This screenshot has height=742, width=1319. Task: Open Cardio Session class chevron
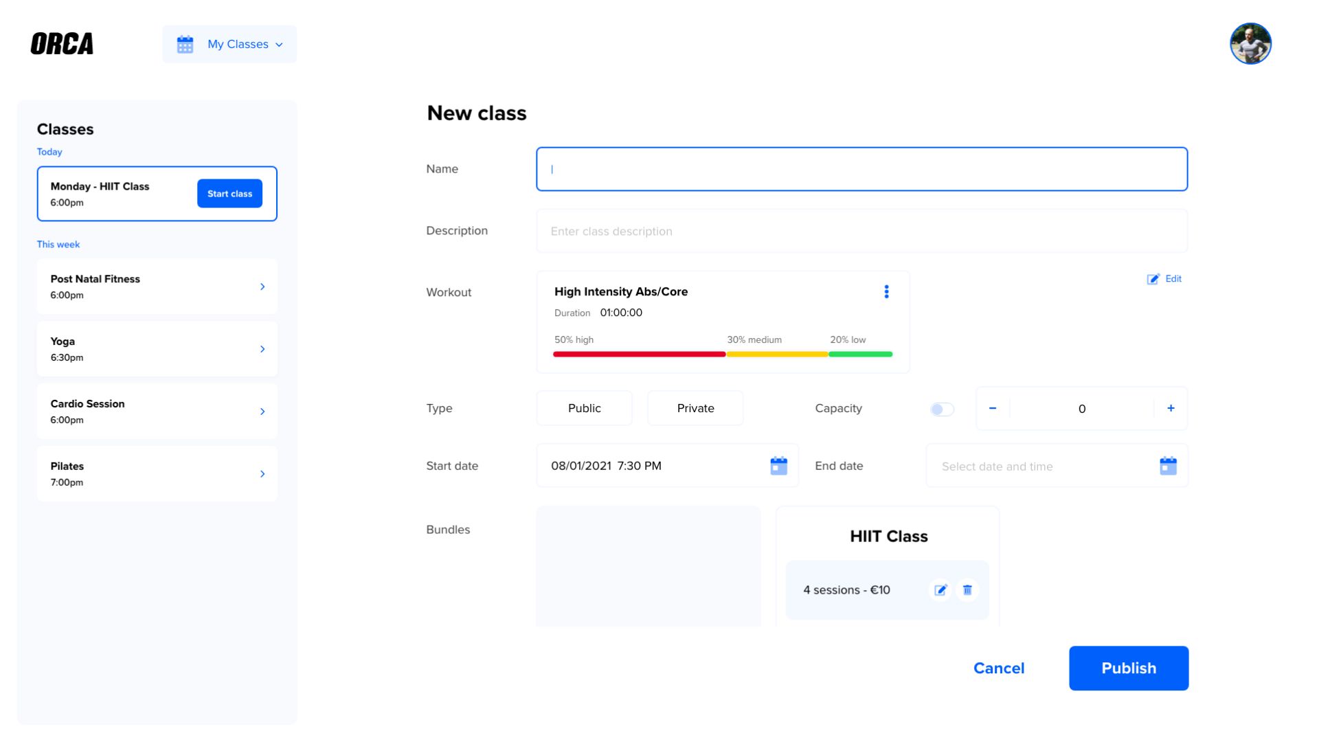pos(262,412)
